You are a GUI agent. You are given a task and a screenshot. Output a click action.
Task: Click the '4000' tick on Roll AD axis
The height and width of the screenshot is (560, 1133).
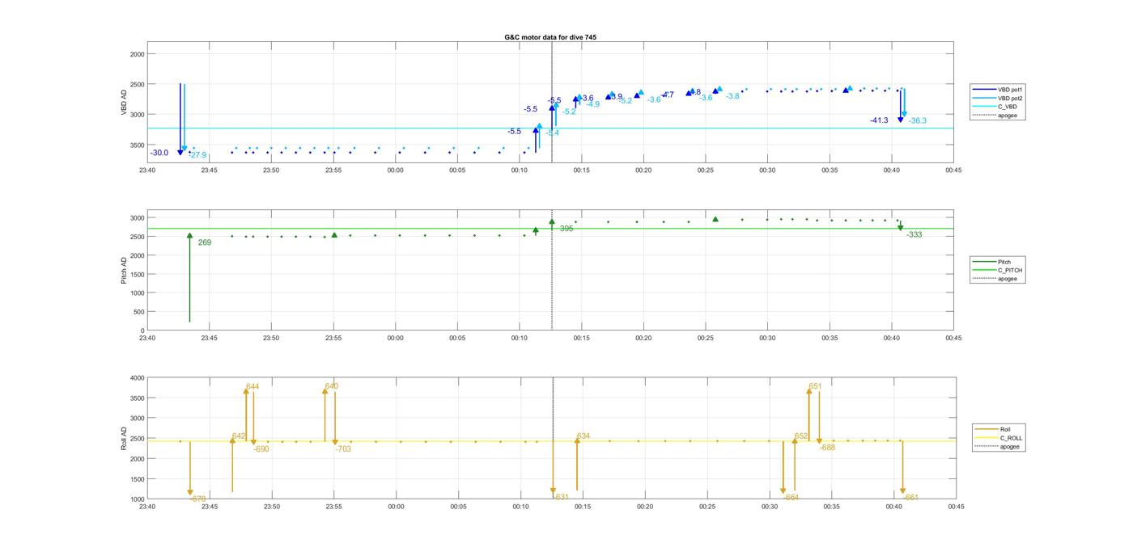pyautogui.click(x=137, y=378)
